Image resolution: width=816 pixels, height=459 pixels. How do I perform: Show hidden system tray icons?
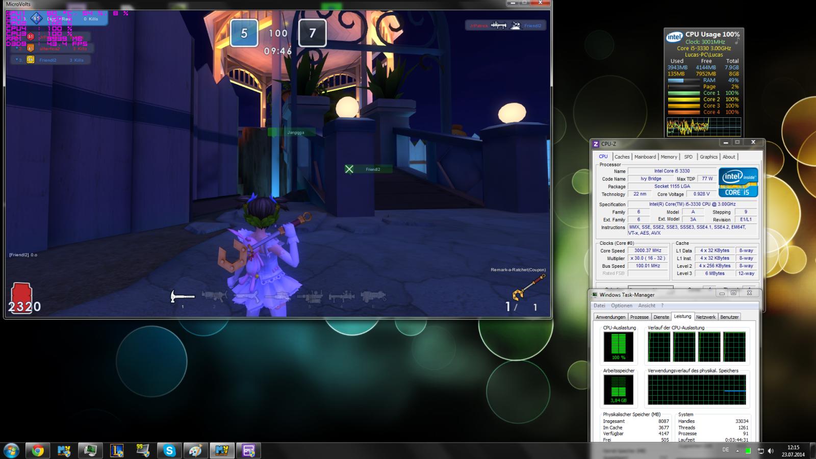click(737, 451)
